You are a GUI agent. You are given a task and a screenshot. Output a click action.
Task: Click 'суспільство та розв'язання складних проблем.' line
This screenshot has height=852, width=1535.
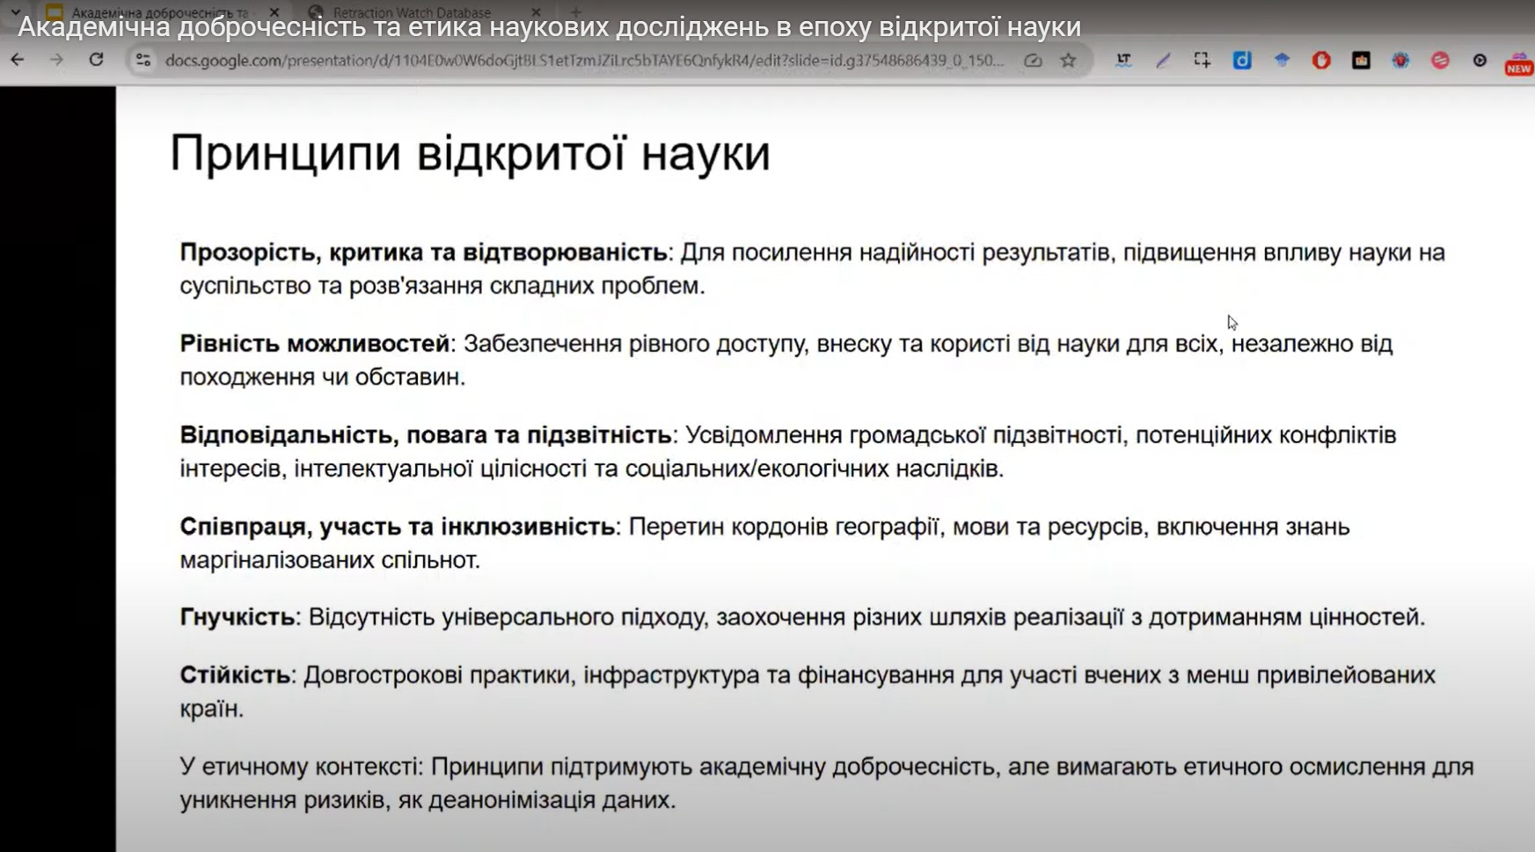pos(442,286)
